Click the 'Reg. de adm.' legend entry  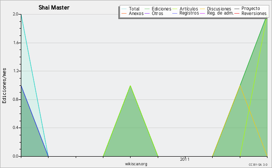220,13
